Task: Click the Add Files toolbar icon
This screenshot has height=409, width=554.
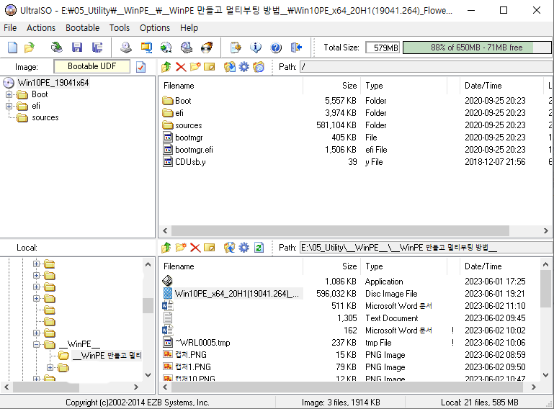Action: coord(236,48)
